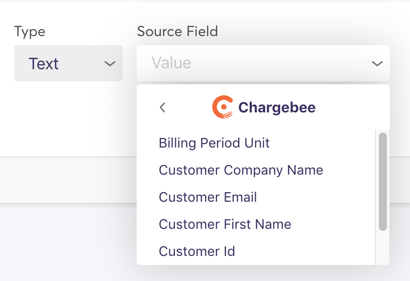410x281 pixels.
Task: Click scrollbar track below the thumb
Action: coord(383,248)
